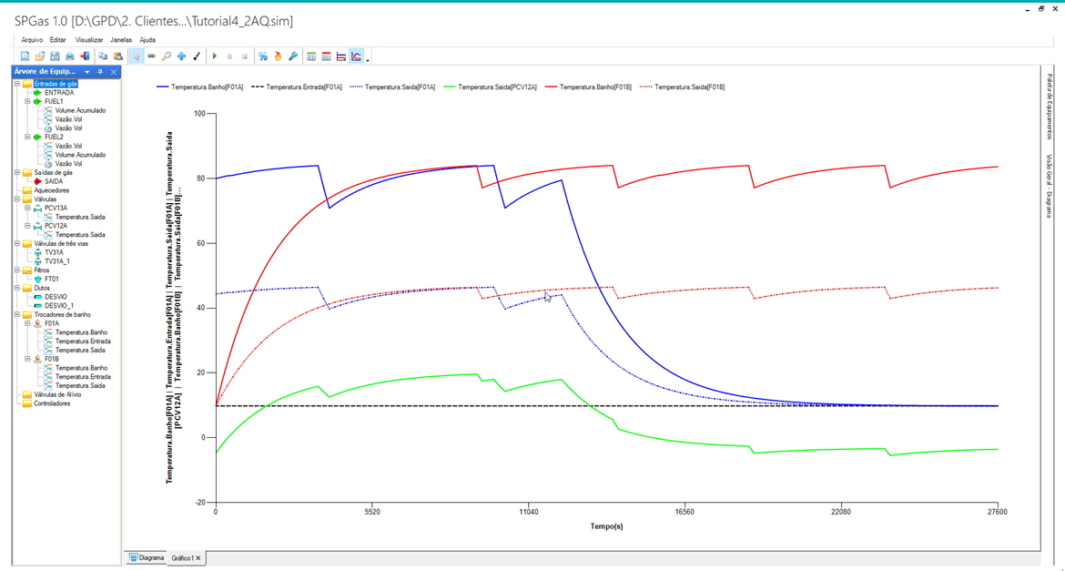The image size is (1065, 571).
Task: Select the FT01 filter item
Action: (52, 279)
